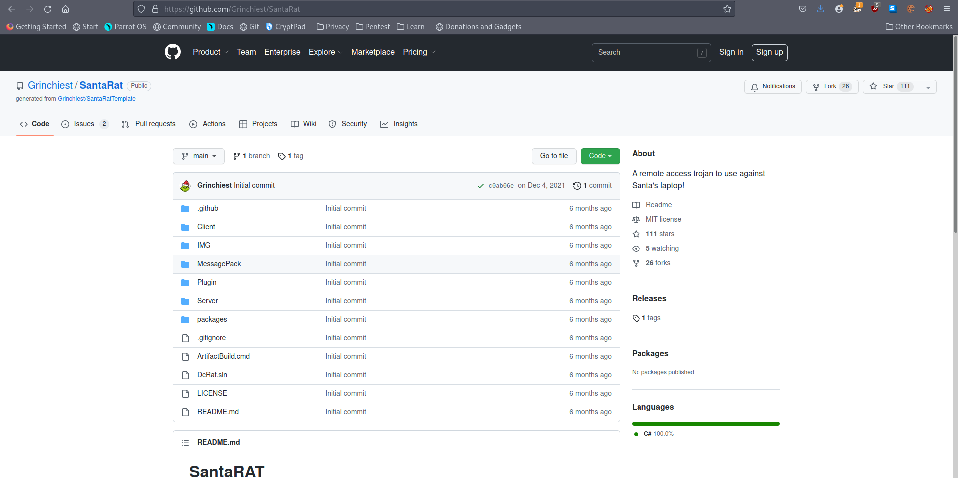Expand the star lists dropdown arrow

point(928,87)
